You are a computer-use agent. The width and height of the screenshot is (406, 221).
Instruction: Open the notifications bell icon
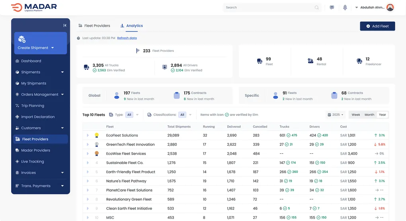pyautogui.click(x=345, y=8)
